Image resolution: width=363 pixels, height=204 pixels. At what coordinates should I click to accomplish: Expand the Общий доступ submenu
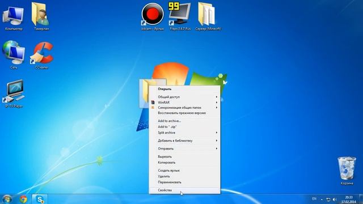[184, 97]
